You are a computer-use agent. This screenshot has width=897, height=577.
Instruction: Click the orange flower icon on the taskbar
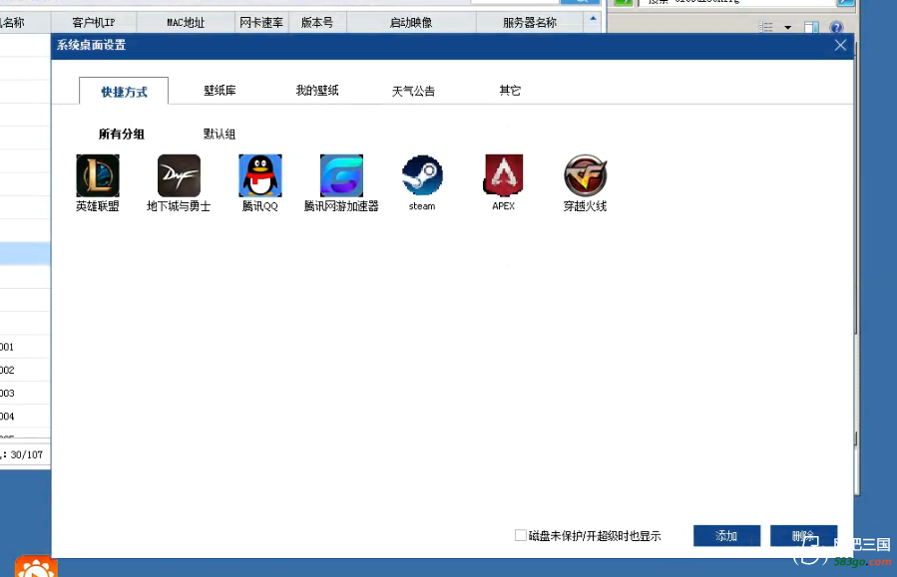tap(36, 566)
